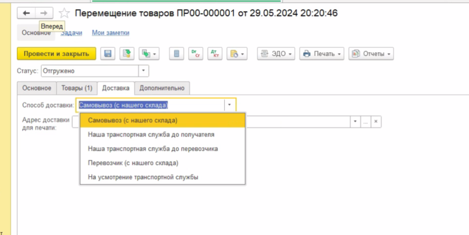Select Перевозчик (с нашего склада) option
469x235 pixels.
point(133,163)
